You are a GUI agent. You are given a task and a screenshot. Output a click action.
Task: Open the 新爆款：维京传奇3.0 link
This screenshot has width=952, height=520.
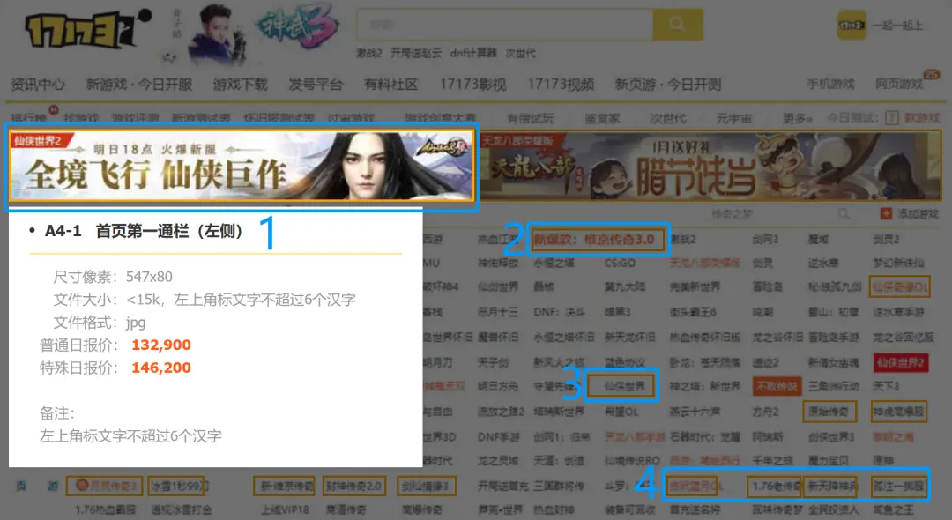(x=599, y=239)
